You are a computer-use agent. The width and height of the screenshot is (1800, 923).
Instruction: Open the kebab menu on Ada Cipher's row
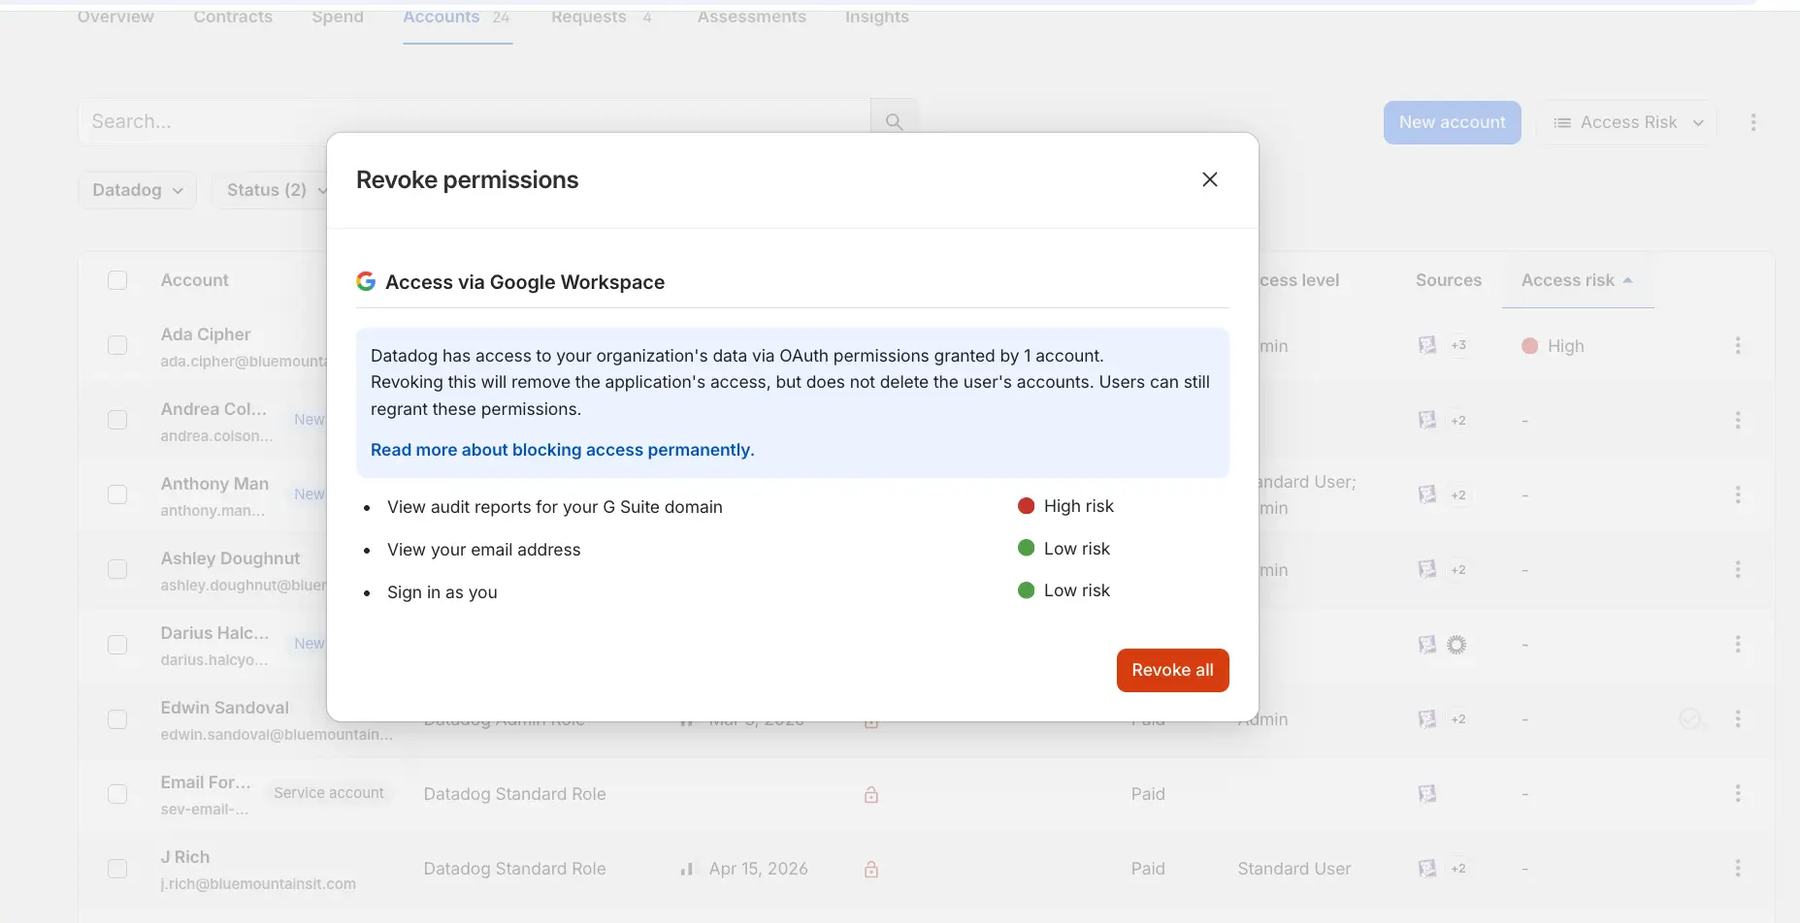pos(1738,345)
